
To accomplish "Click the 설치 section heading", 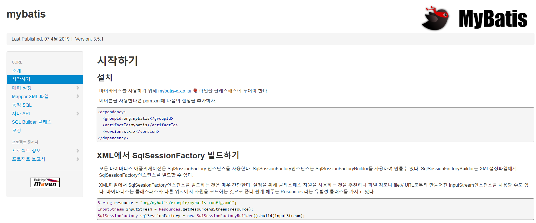I will [x=105, y=77].
